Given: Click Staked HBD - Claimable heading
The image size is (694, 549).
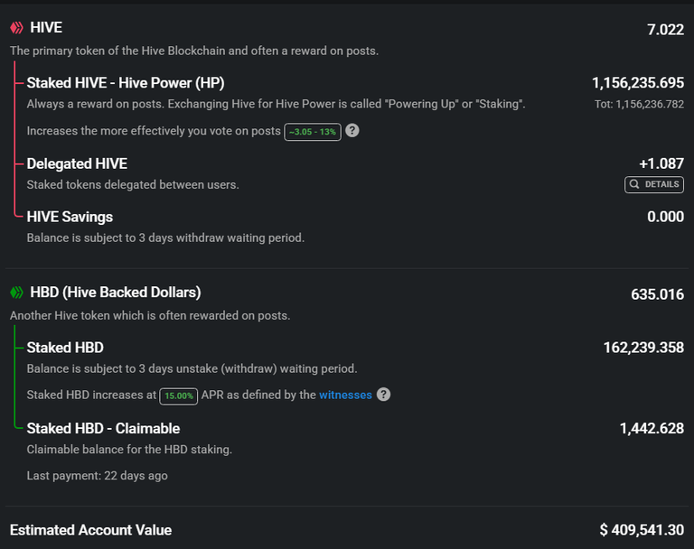Looking at the screenshot, I should [x=103, y=428].
